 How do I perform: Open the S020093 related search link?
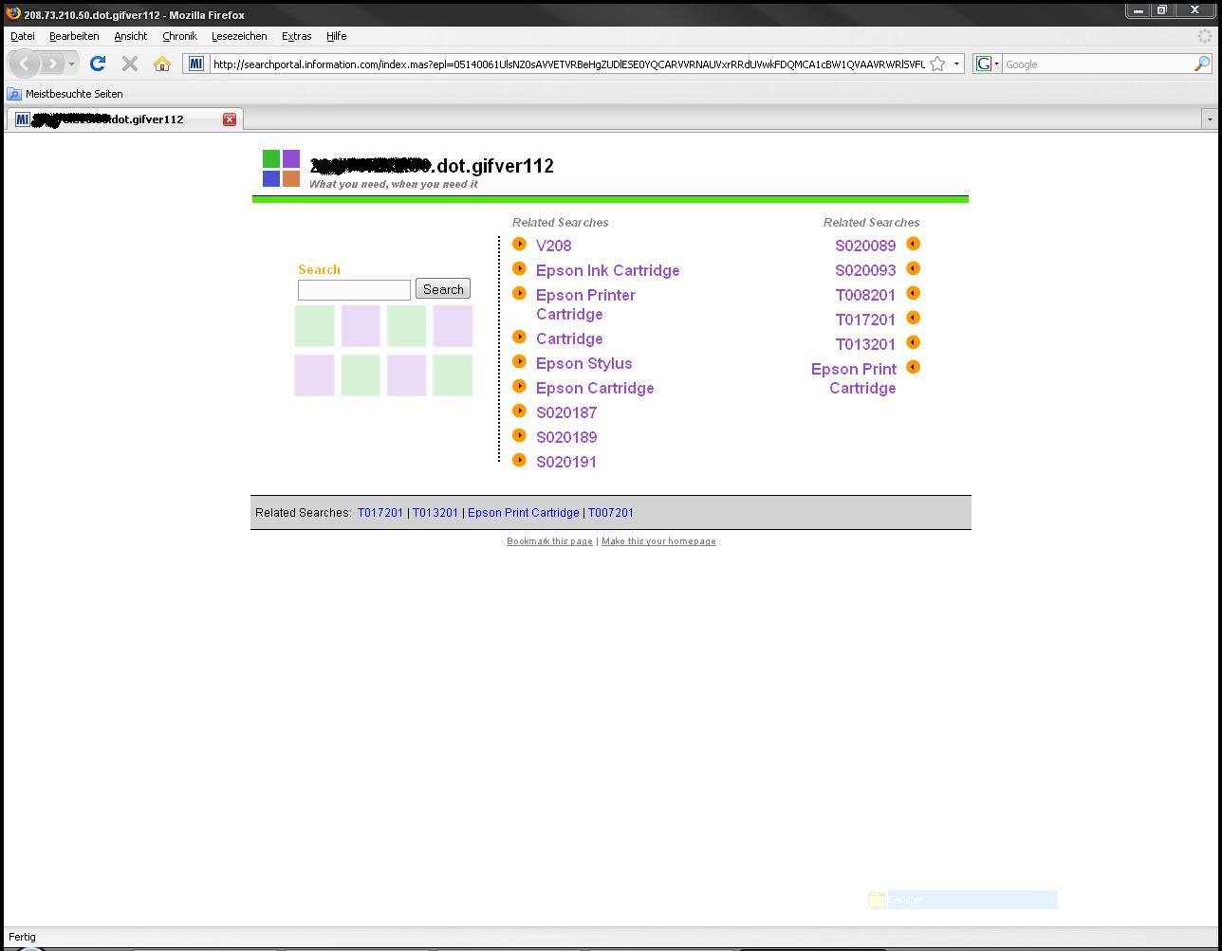pyautogui.click(x=865, y=270)
